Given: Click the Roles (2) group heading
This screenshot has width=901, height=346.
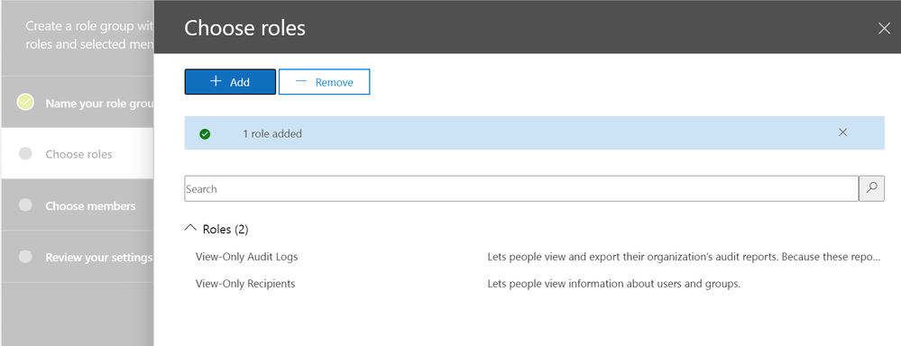Looking at the screenshot, I should tap(225, 230).
